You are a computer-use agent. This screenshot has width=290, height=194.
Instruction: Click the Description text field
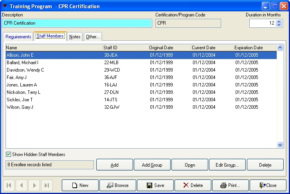[x=77, y=23]
